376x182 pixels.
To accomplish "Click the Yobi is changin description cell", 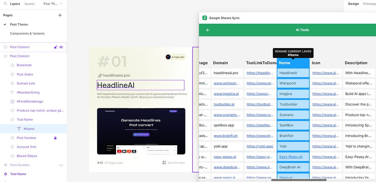I will pyautogui.click(x=359, y=146).
